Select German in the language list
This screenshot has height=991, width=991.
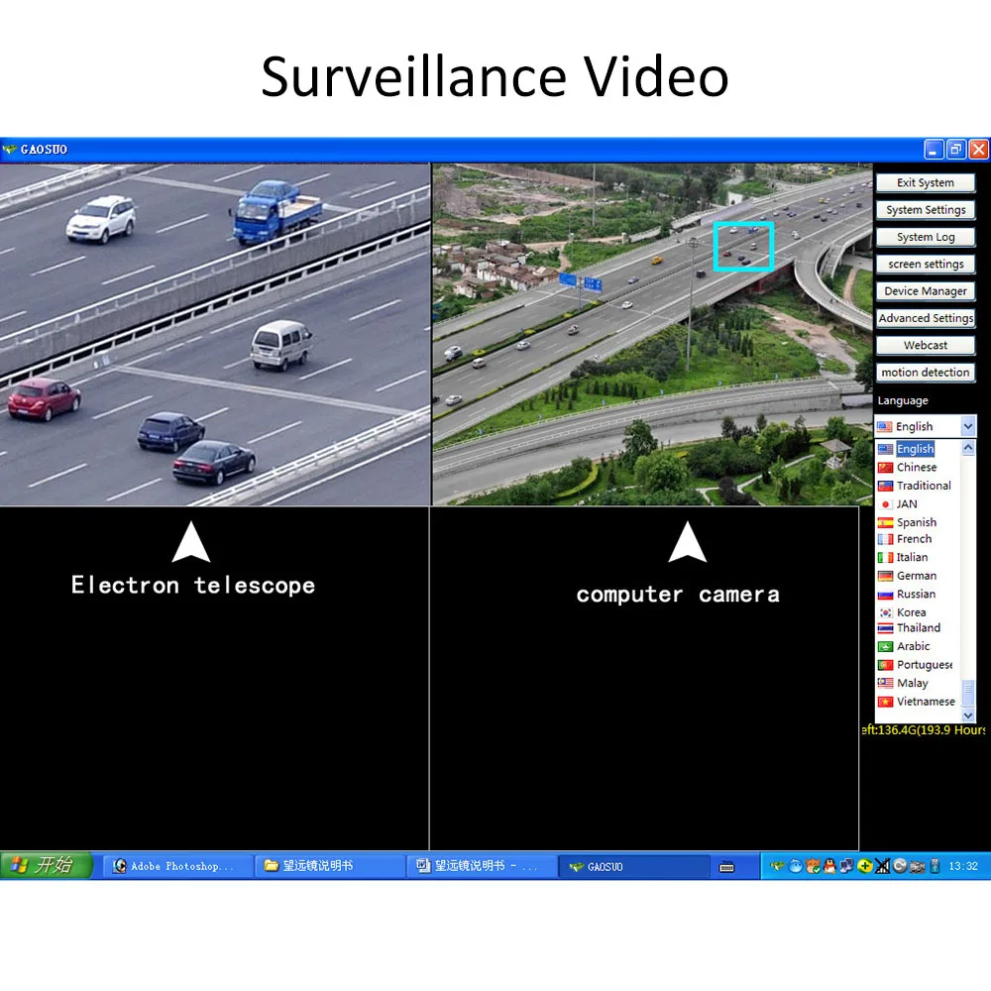click(917, 576)
